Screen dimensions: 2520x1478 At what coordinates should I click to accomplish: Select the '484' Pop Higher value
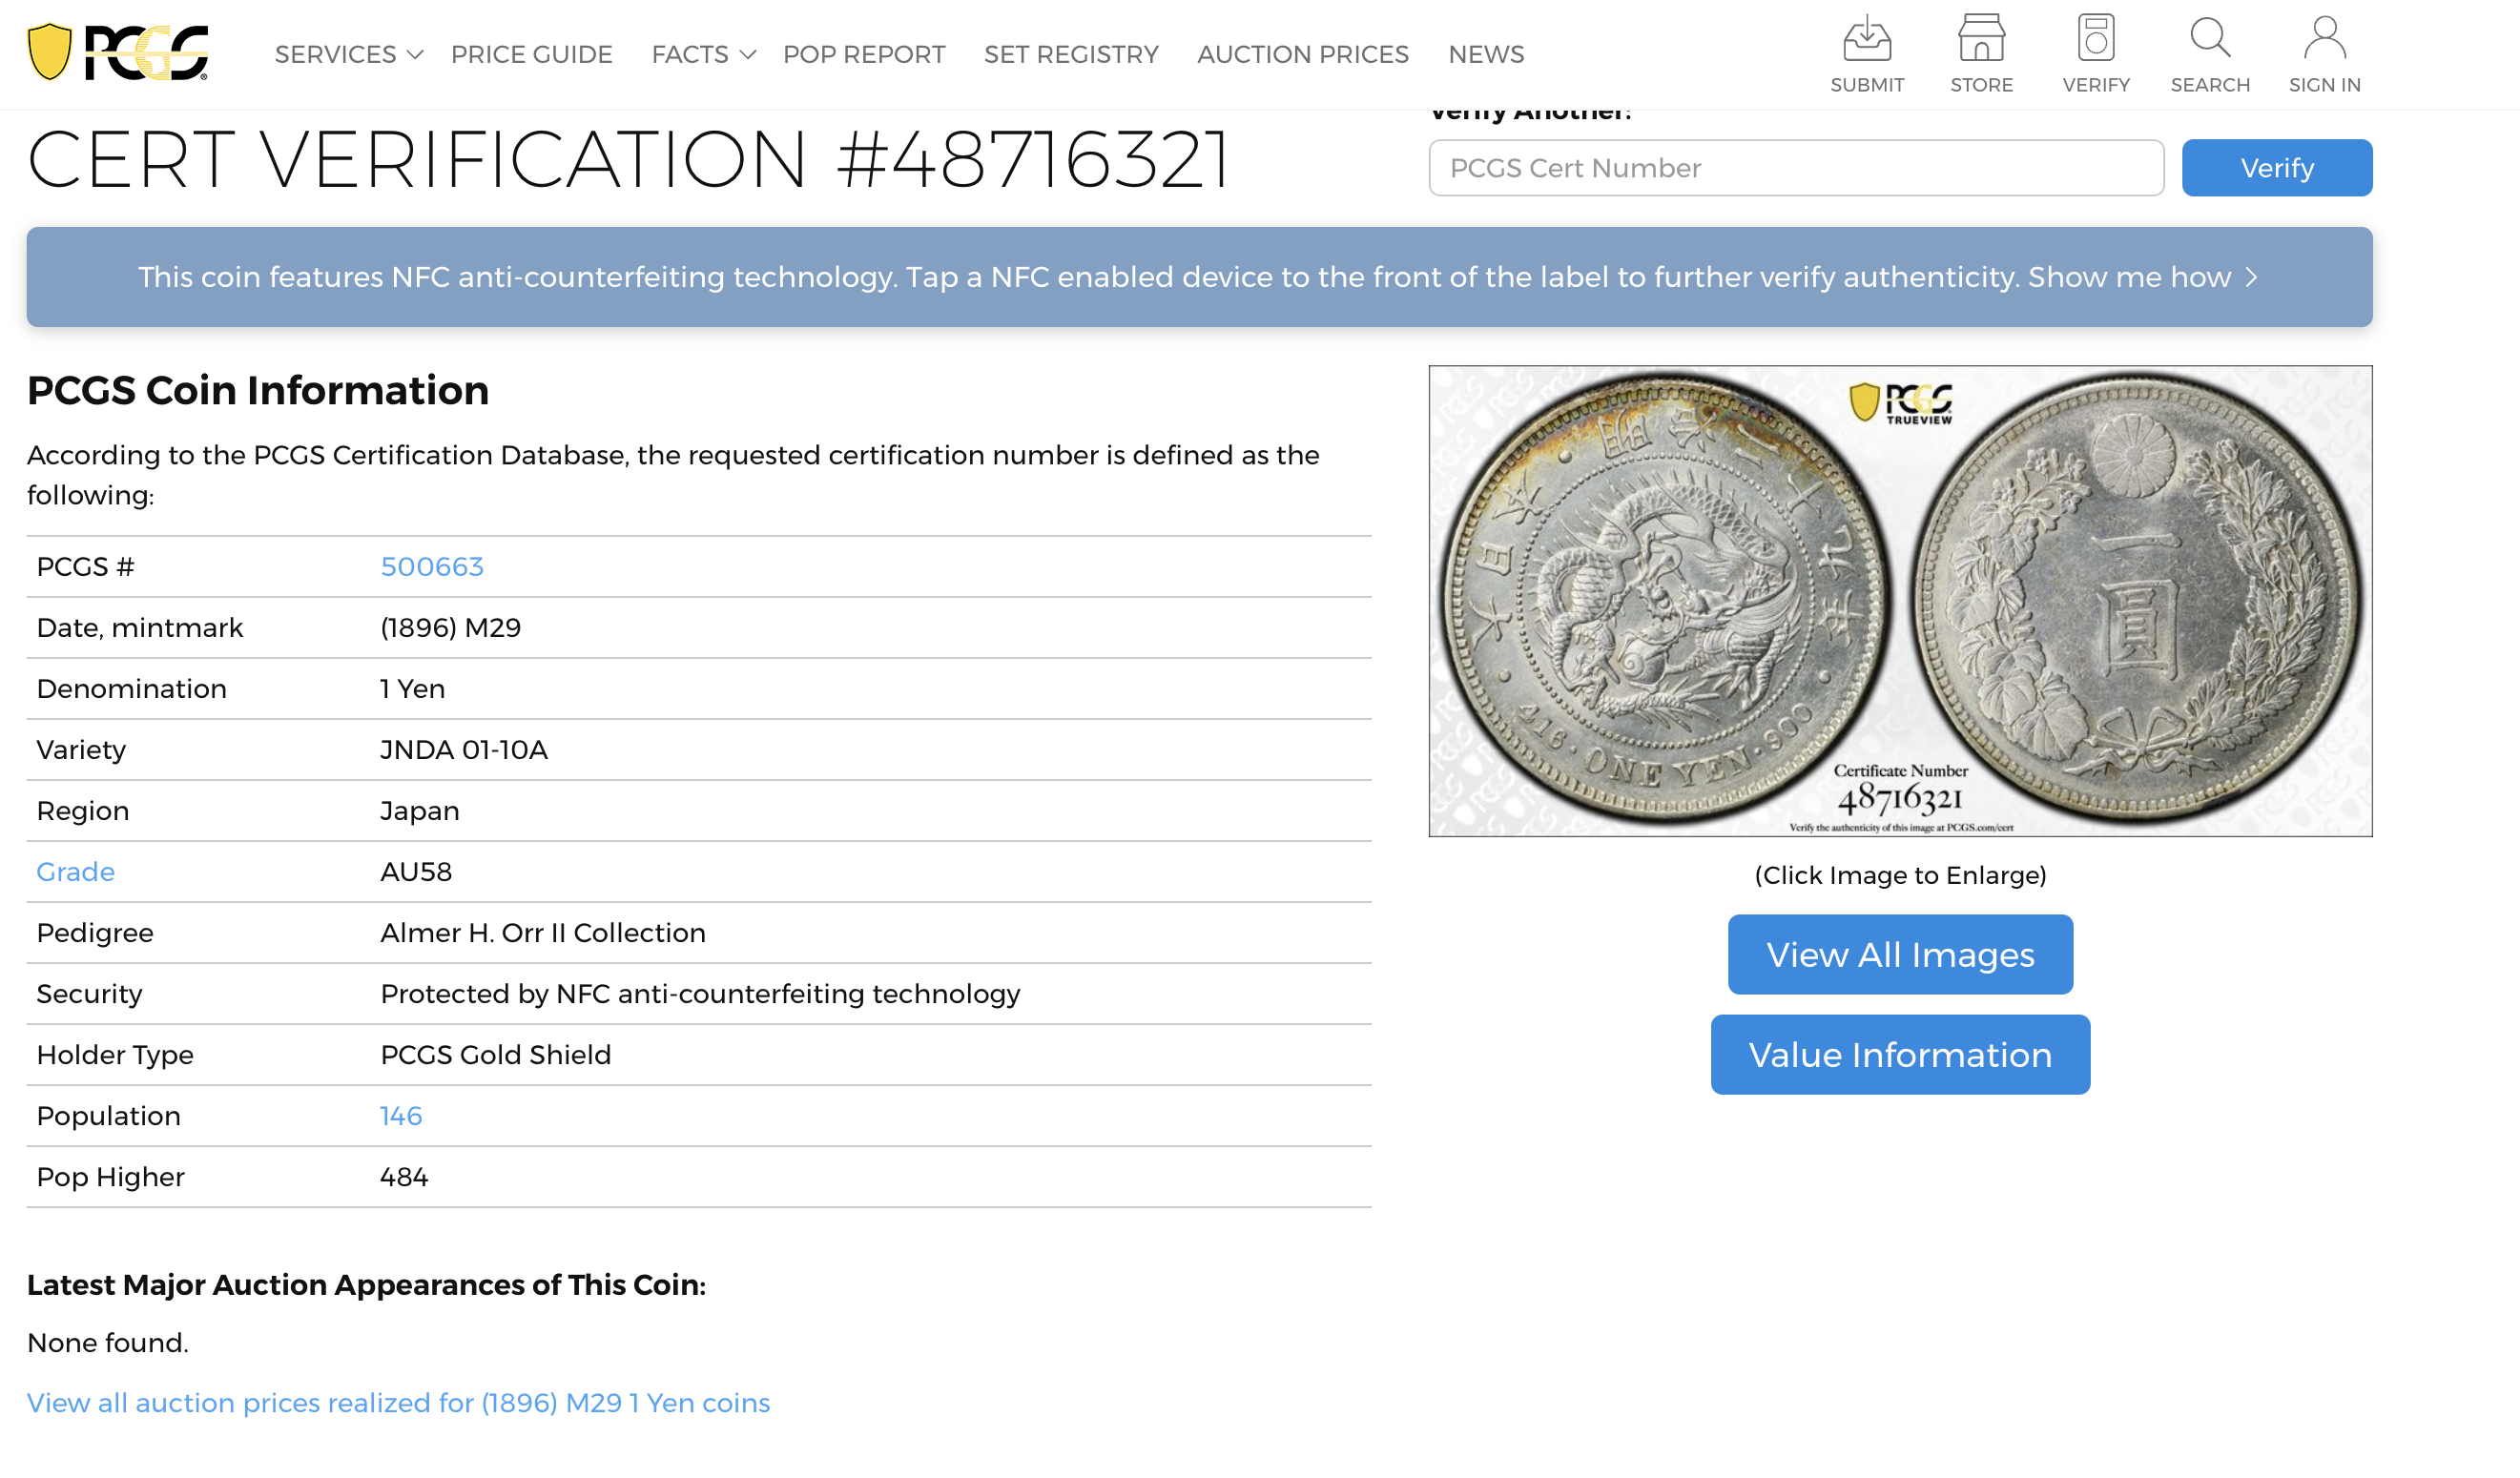click(404, 1177)
